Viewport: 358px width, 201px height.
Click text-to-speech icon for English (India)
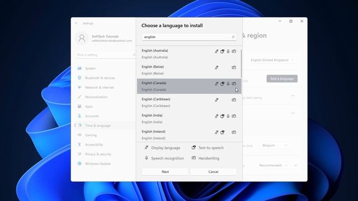[x=222, y=116]
